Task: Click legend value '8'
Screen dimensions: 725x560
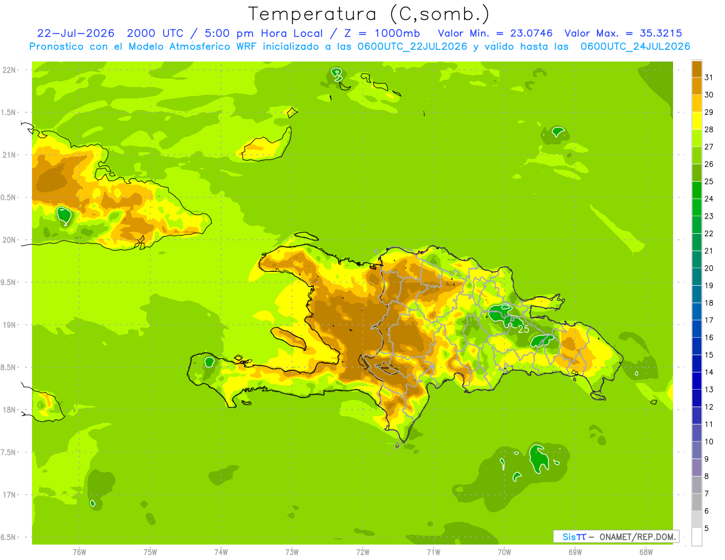Action: coord(707,477)
